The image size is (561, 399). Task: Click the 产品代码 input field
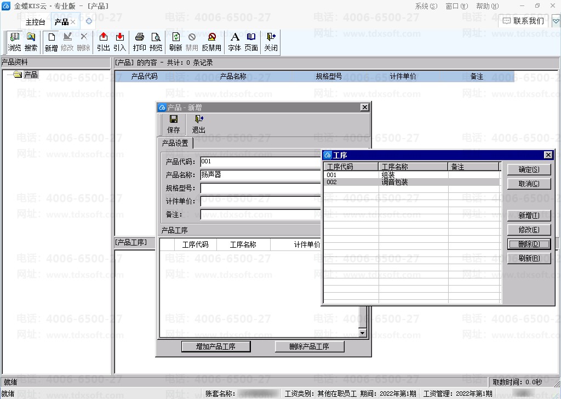[x=260, y=162]
